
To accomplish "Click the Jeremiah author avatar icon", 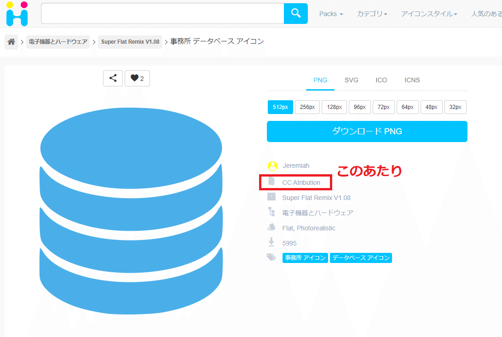I will click(272, 166).
